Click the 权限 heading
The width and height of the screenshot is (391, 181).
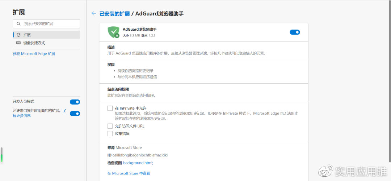click(x=111, y=65)
